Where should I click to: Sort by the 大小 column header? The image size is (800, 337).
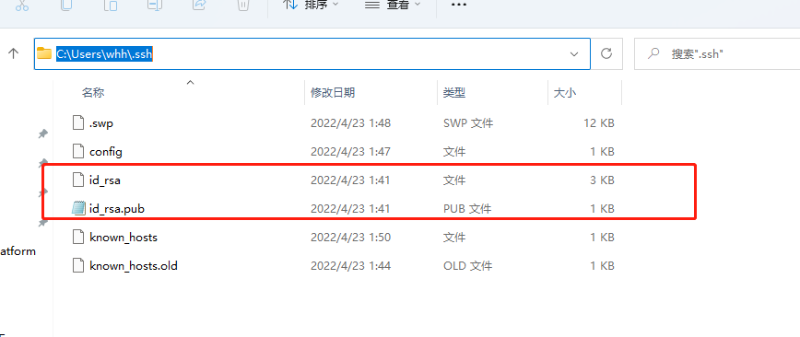coord(565,93)
